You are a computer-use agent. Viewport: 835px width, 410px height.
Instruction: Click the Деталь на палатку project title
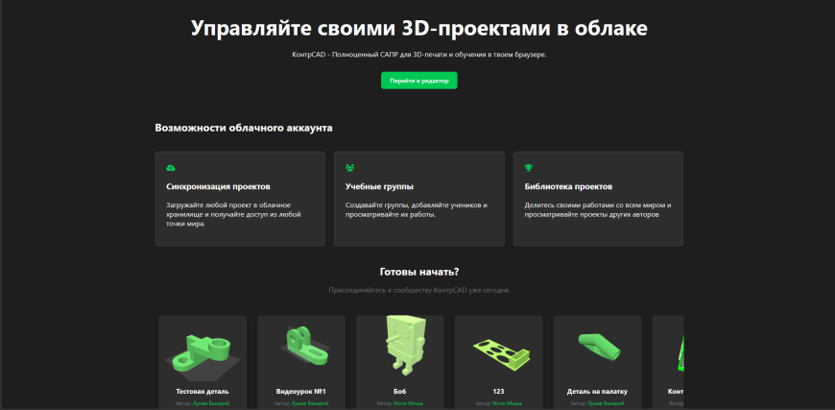598,392
